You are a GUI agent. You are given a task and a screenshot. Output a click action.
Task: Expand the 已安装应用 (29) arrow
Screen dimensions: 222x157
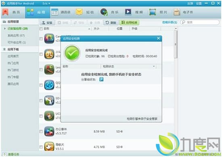pos(5,29)
